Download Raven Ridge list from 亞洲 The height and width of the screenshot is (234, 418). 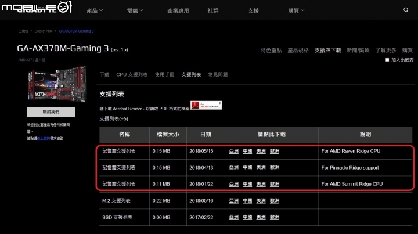[x=234, y=151]
